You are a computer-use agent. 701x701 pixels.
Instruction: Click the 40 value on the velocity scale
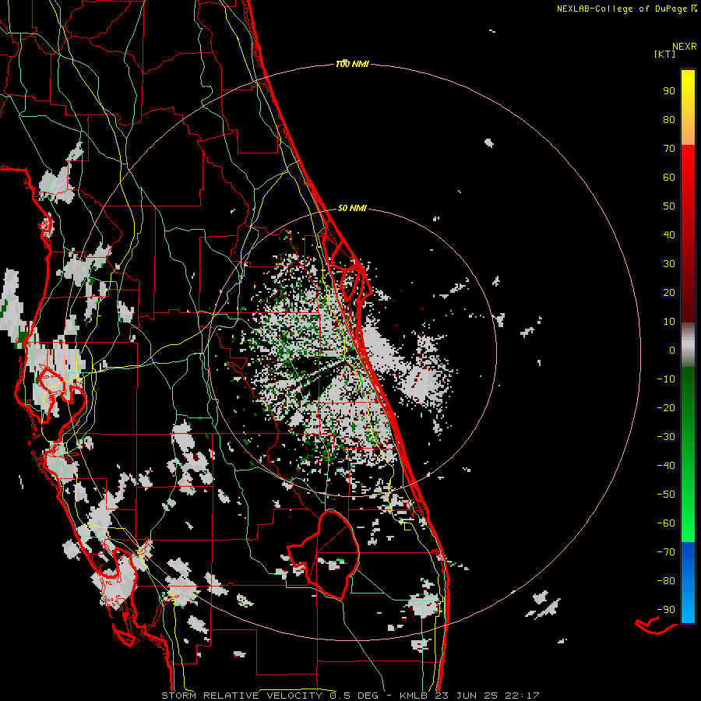pyautogui.click(x=669, y=235)
